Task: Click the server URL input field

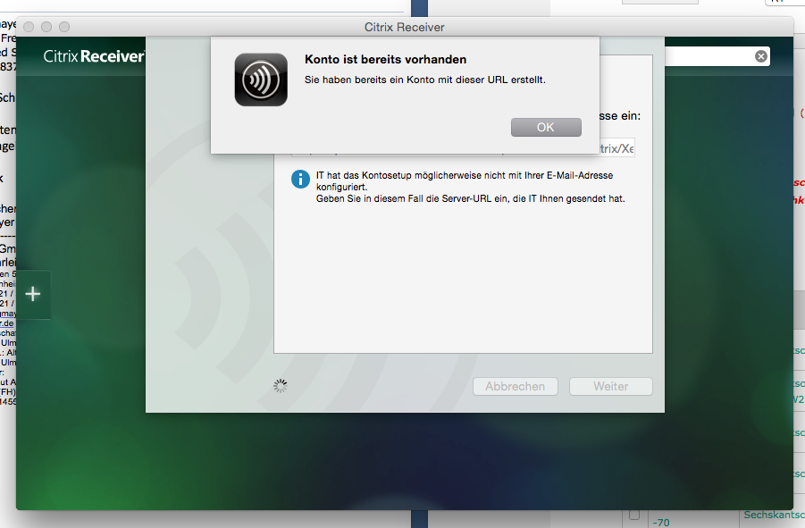Action: [x=617, y=147]
